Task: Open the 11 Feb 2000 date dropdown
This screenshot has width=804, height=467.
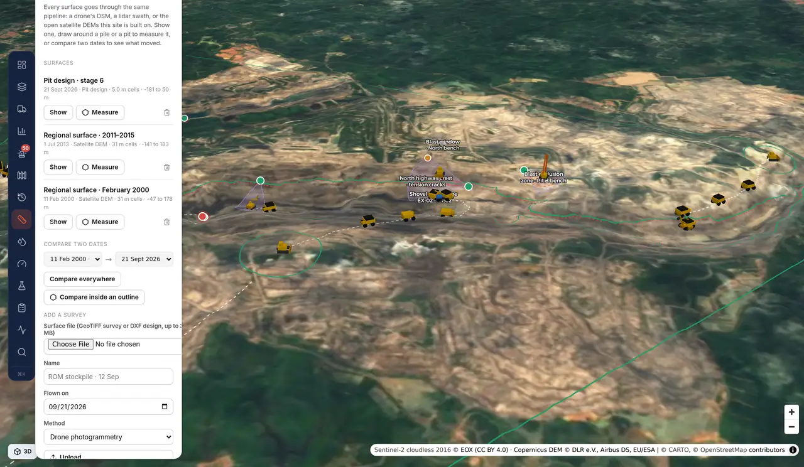Action: point(73,259)
